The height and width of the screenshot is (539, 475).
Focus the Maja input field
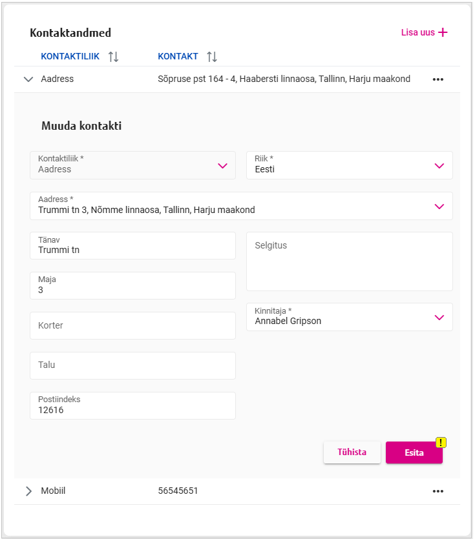point(132,286)
